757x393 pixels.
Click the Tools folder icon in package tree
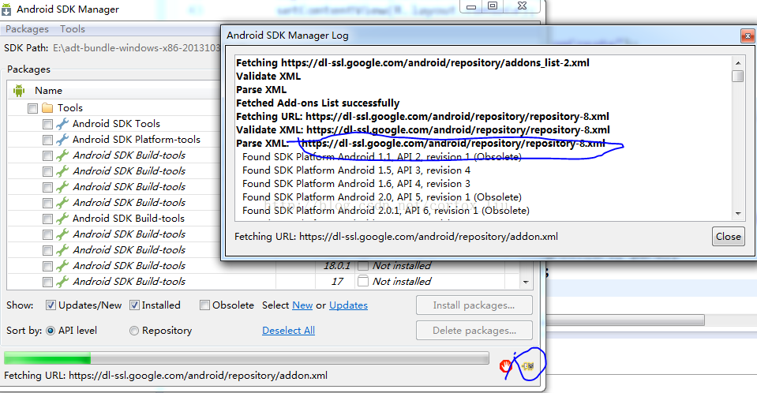47,107
